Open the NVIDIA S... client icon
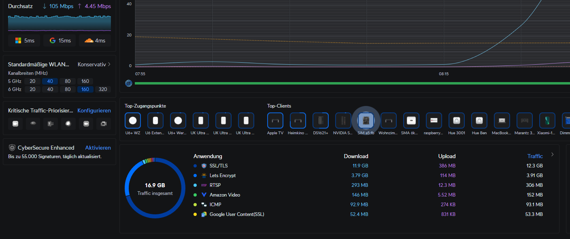Viewport: 570px width, 239px height. pyautogui.click(x=343, y=121)
